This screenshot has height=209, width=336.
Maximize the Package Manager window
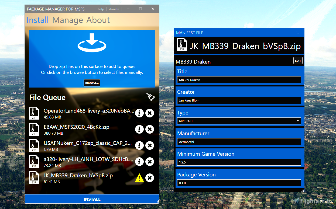click(140, 9)
